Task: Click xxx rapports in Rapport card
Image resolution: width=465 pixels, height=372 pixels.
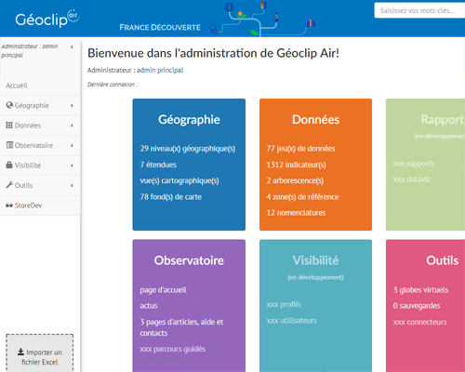Action: [414, 164]
